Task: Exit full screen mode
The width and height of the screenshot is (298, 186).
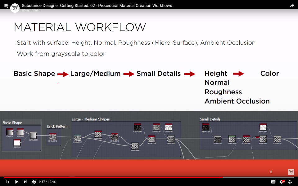Action: point(290,182)
